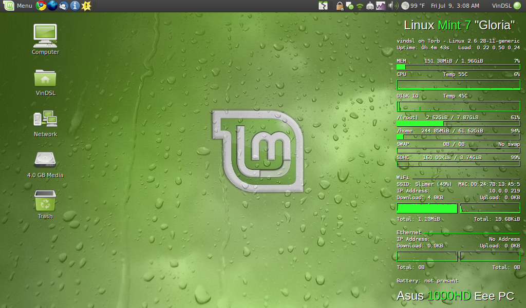Image resolution: width=526 pixels, height=308 pixels.
Task: Click the robot-shaped applet in the tray
Action: [x=369, y=6]
